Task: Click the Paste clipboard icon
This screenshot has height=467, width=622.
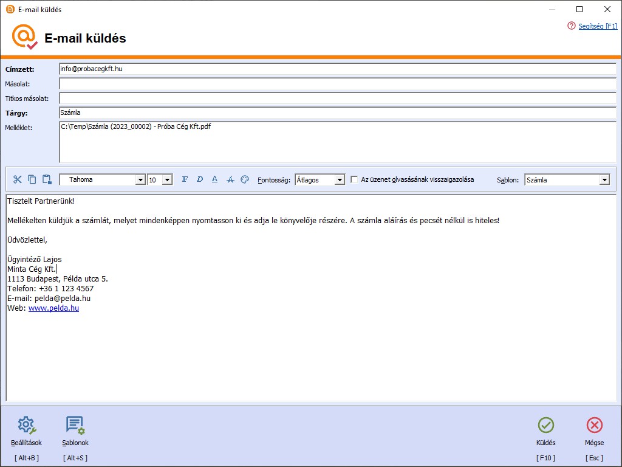Action: coord(47,179)
